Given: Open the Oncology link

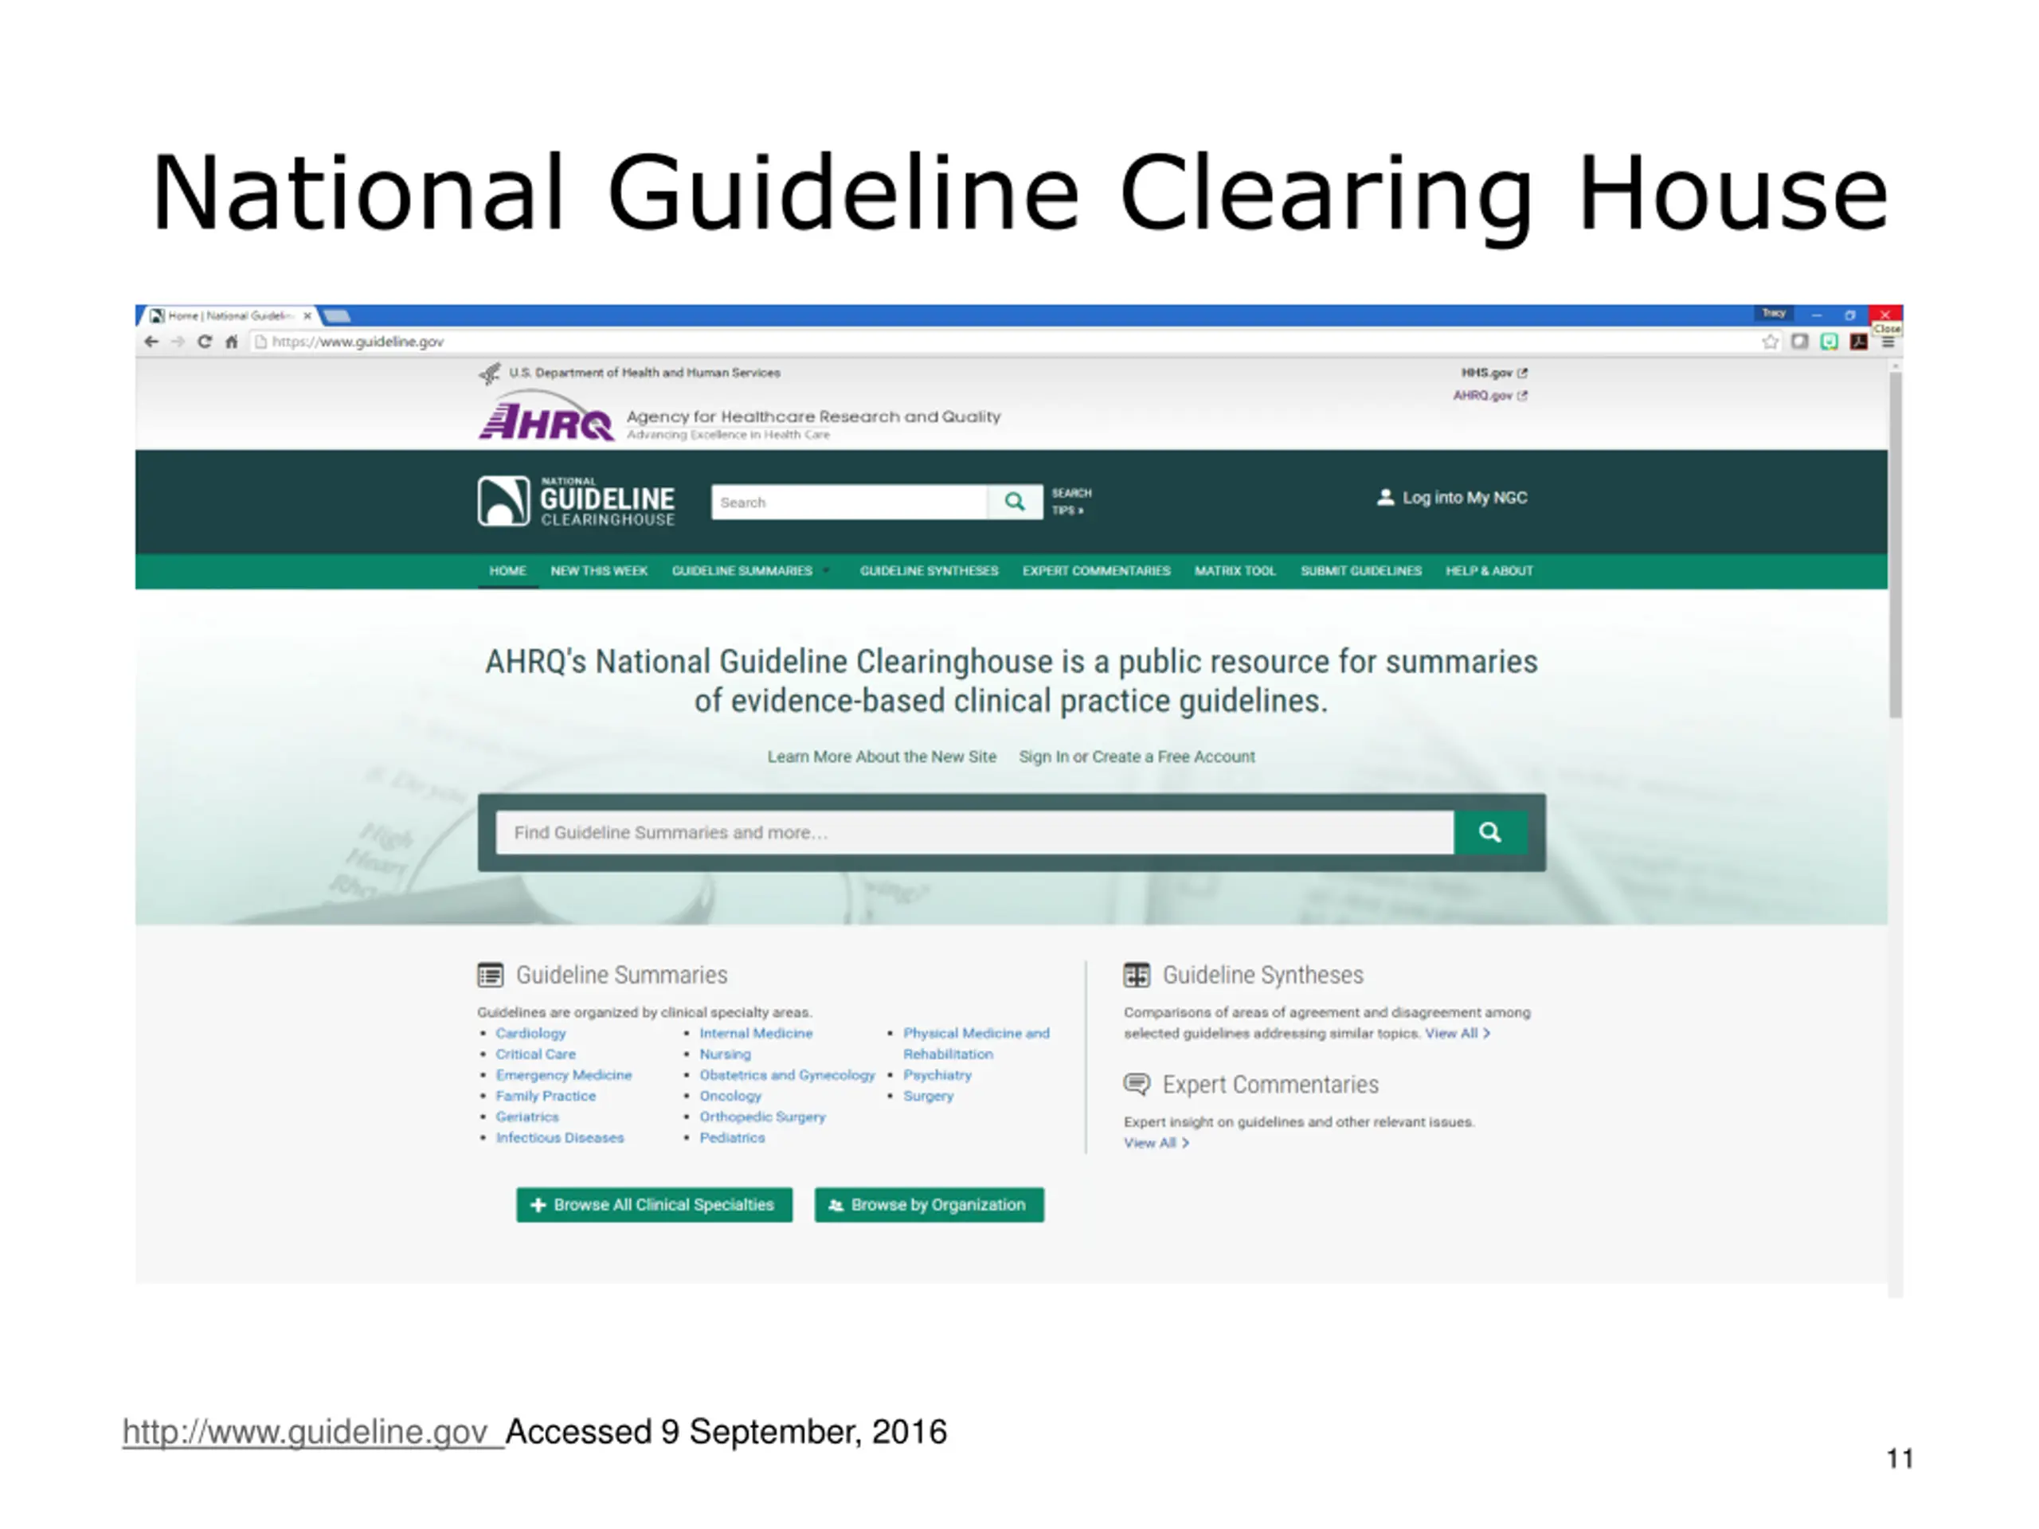Looking at the screenshot, I should click(730, 1096).
